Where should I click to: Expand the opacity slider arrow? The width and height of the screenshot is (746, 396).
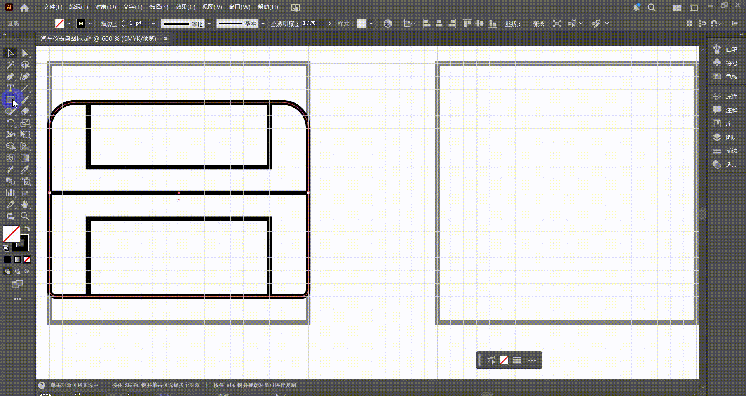pos(330,24)
